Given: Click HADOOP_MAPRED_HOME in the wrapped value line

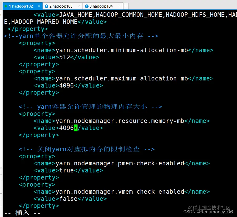Looking at the screenshot, I should coord(44,22).
